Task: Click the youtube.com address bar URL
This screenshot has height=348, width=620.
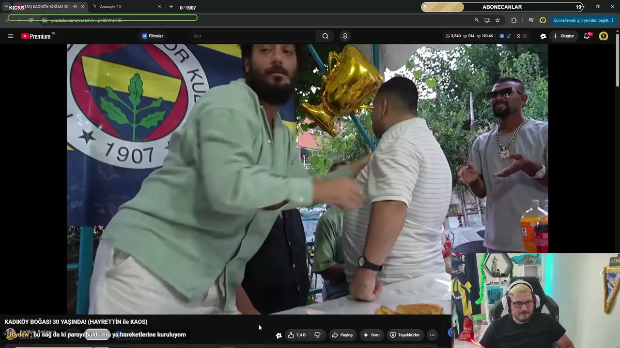Action: click(87, 20)
